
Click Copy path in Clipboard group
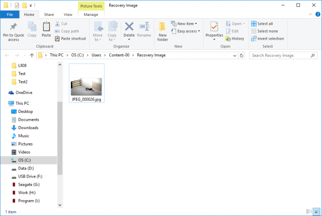(x=67, y=31)
